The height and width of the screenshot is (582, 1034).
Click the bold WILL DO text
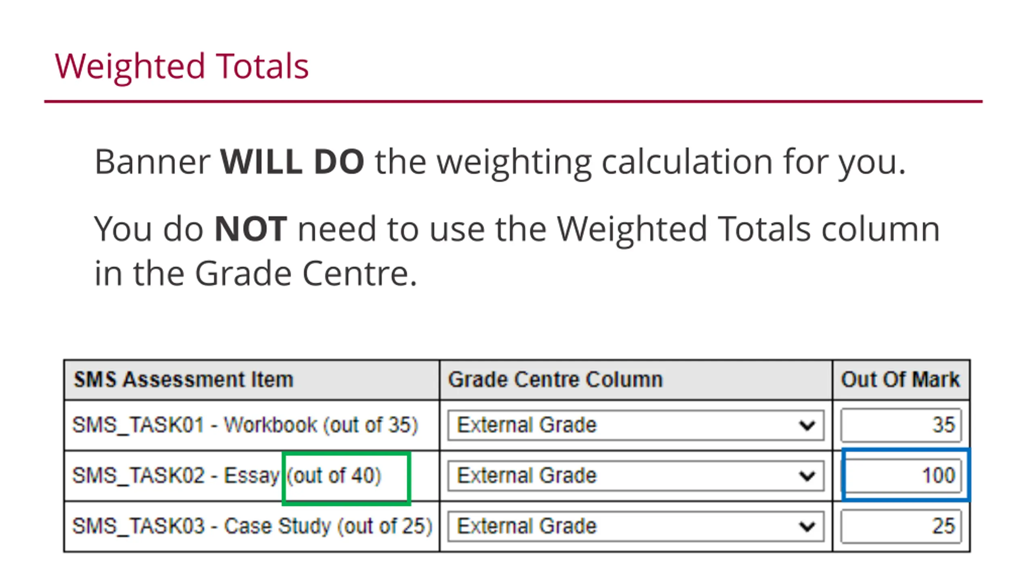292,162
